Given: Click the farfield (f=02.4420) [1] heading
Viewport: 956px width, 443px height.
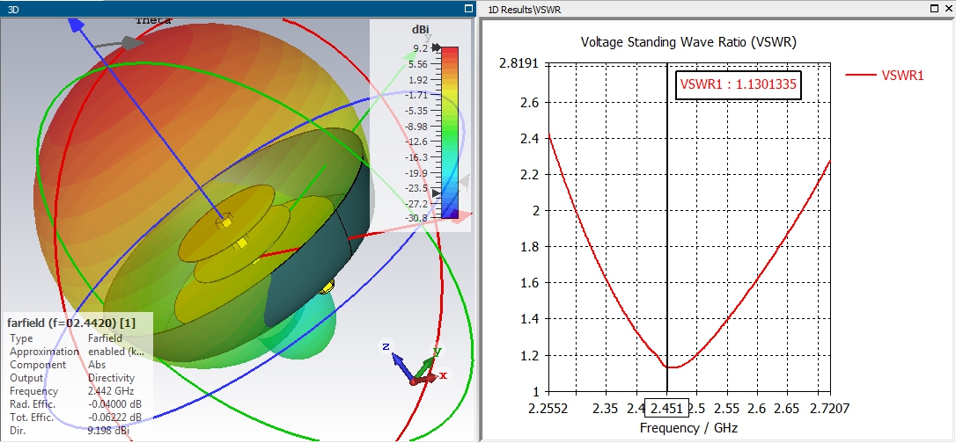Looking at the screenshot, I should (71, 322).
